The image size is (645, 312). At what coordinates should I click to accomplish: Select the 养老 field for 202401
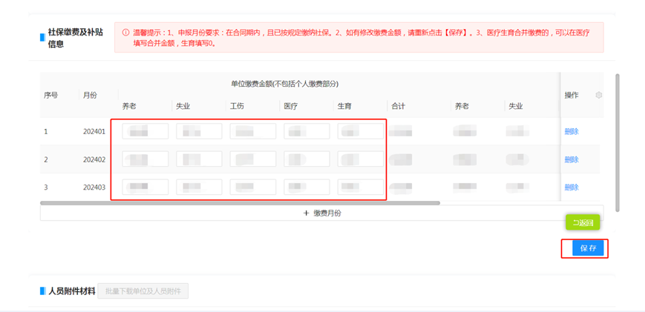(x=145, y=132)
